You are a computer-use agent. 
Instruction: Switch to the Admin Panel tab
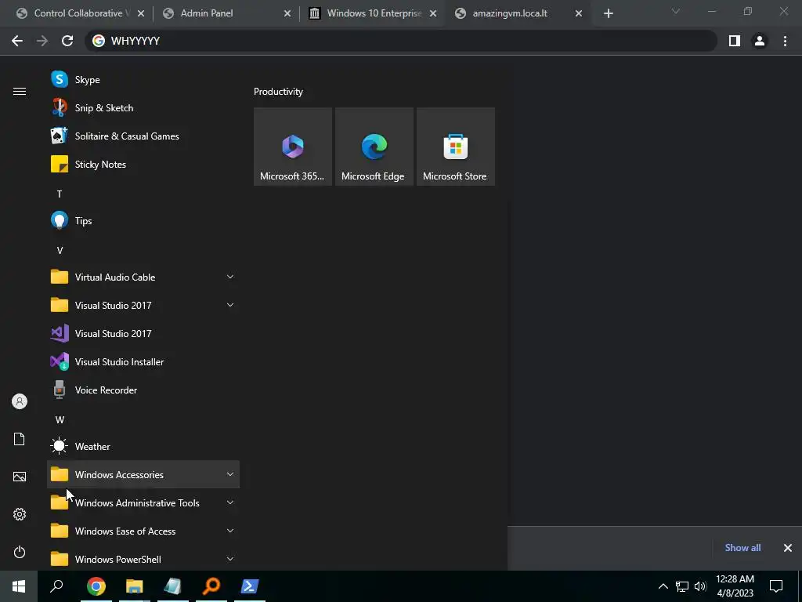225,13
